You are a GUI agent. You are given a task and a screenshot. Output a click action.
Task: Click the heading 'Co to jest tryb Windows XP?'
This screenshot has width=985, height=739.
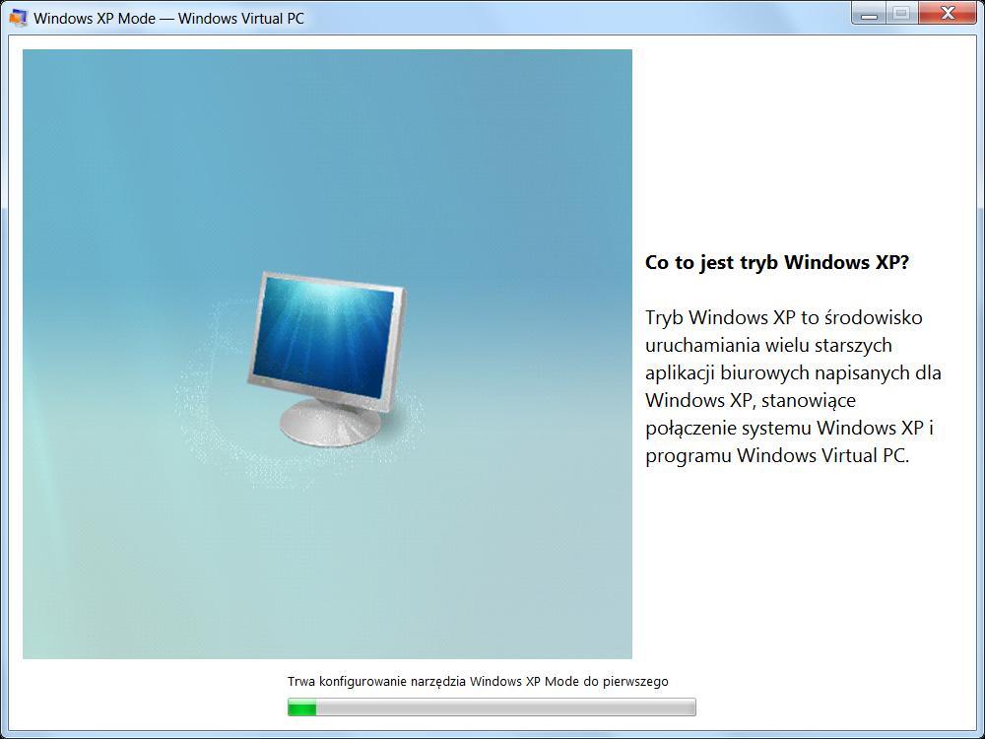(x=777, y=263)
